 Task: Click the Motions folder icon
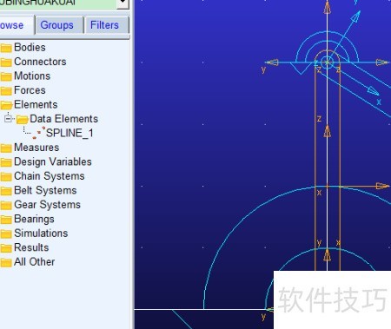click(6, 76)
